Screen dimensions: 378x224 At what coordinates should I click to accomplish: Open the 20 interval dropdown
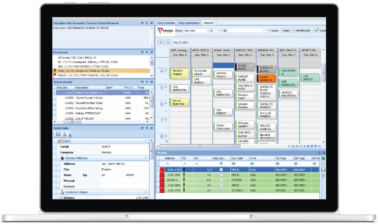coord(216,31)
